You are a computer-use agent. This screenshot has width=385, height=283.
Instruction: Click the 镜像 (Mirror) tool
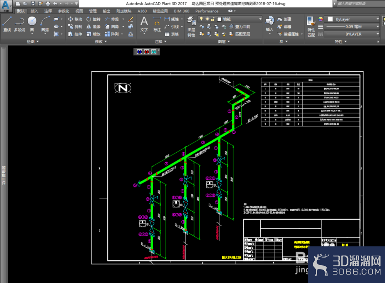93,27
